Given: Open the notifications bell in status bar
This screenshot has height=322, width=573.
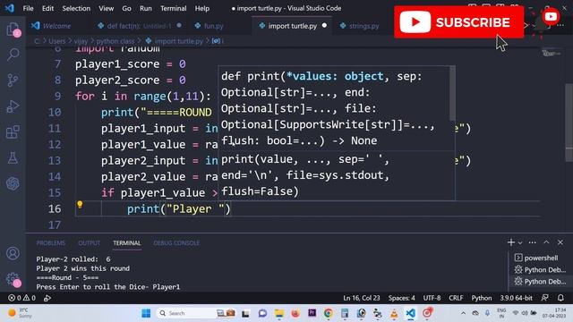Looking at the screenshot, I should [560, 298].
